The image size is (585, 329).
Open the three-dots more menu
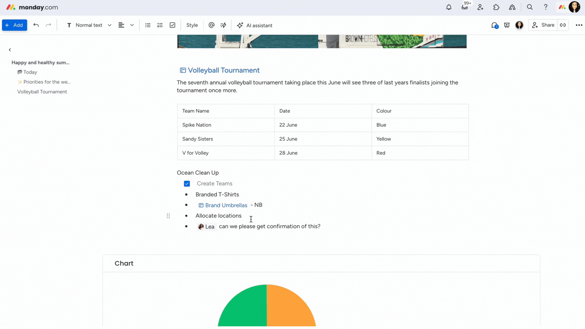pyautogui.click(x=579, y=25)
